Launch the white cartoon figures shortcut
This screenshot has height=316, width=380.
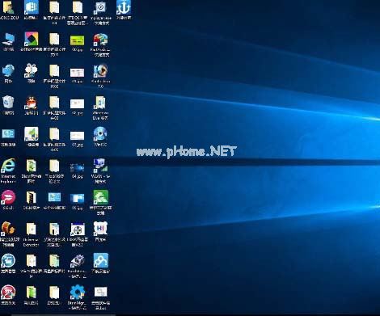pos(32,71)
